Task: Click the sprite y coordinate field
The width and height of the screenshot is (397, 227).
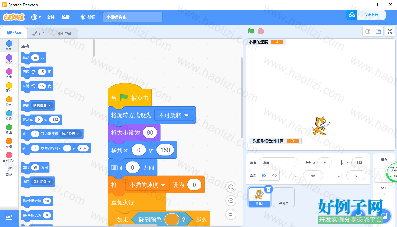Action: [358, 162]
